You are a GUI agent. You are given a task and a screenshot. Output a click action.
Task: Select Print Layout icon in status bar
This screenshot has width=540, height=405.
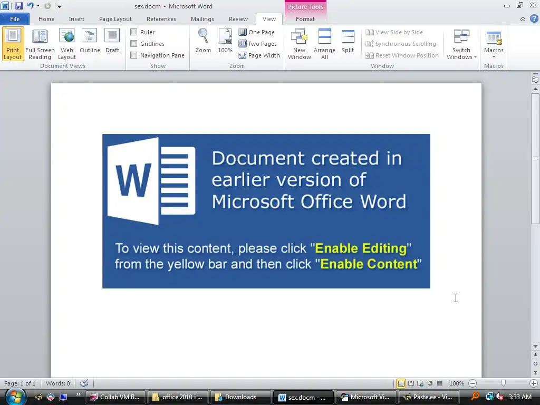click(x=401, y=383)
